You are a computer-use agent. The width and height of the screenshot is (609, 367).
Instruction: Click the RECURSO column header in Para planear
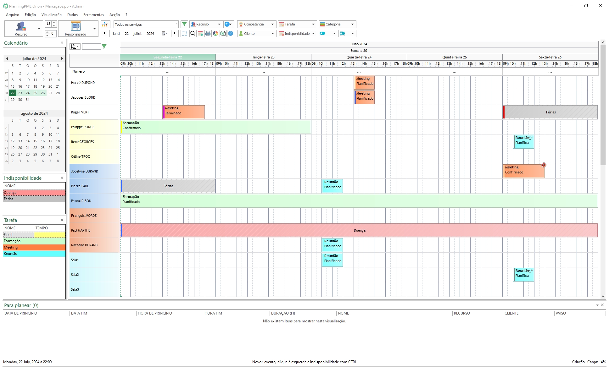pos(478,313)
